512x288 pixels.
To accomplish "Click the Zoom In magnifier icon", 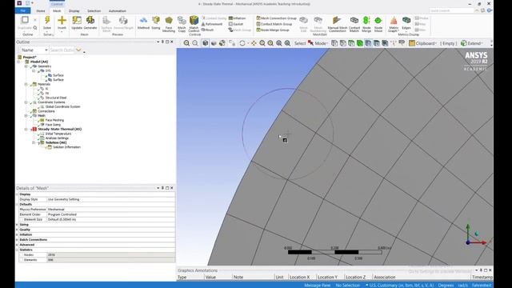I will pos(186,43).
